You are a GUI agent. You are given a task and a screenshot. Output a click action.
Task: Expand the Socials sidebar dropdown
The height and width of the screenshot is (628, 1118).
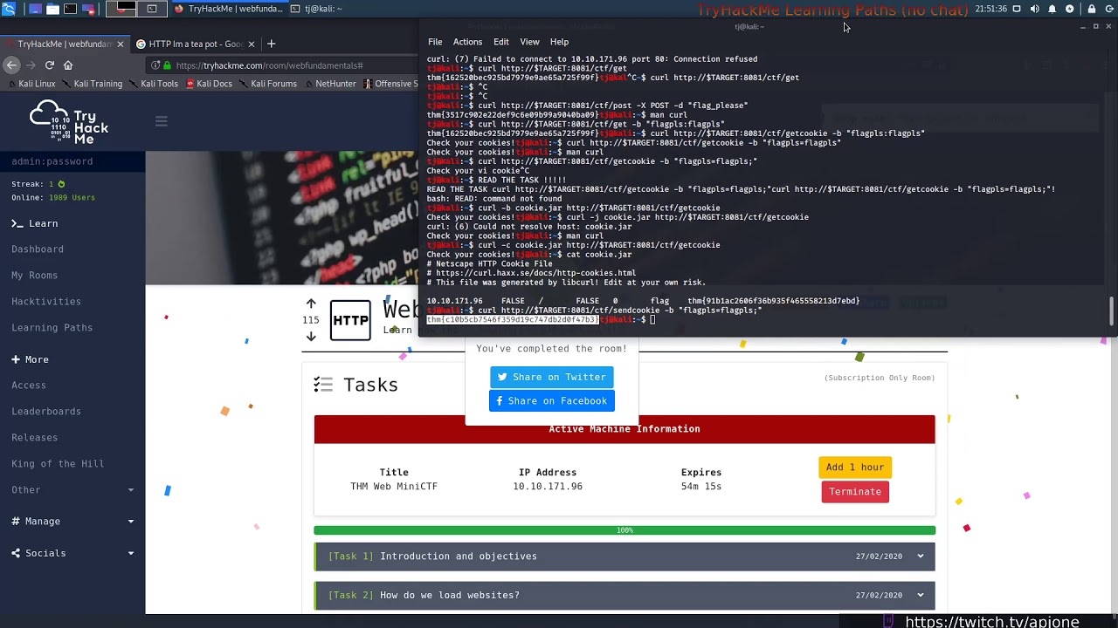point(72,553)
